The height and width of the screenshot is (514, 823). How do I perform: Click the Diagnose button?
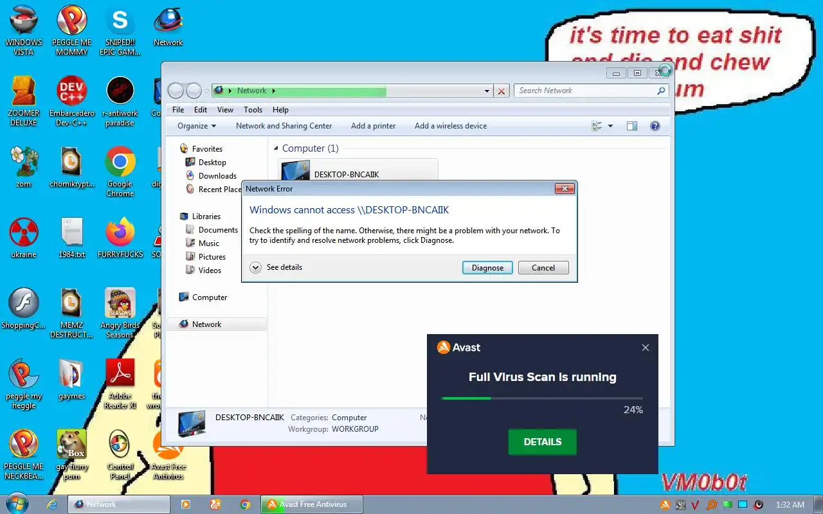(487, 268)
